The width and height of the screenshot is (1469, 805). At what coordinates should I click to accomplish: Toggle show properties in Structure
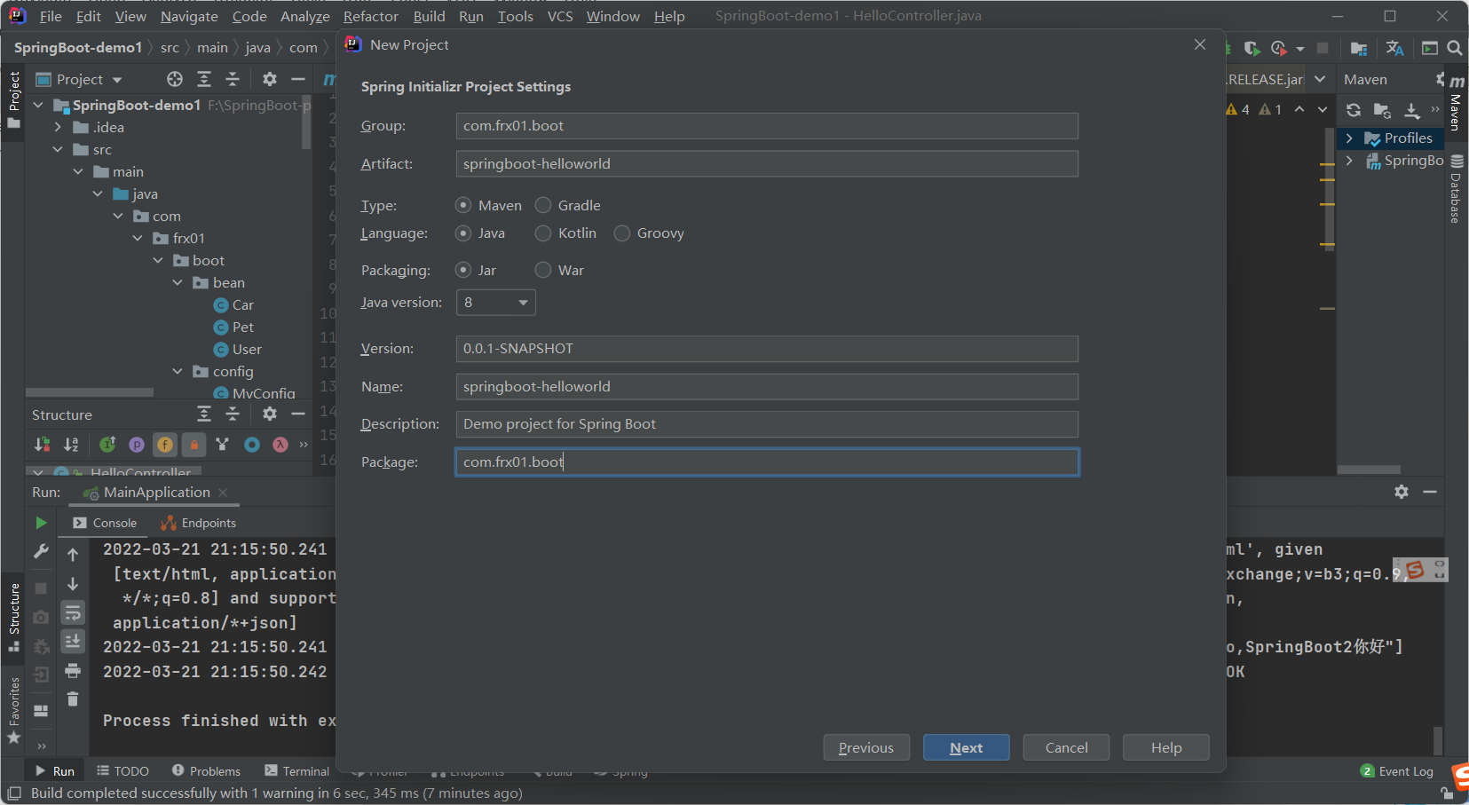(137, 444)
